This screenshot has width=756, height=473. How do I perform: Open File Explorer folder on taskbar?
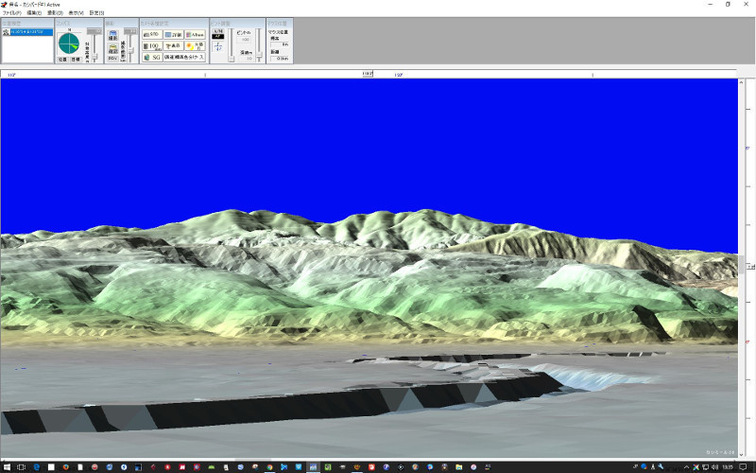coord(459,467)
